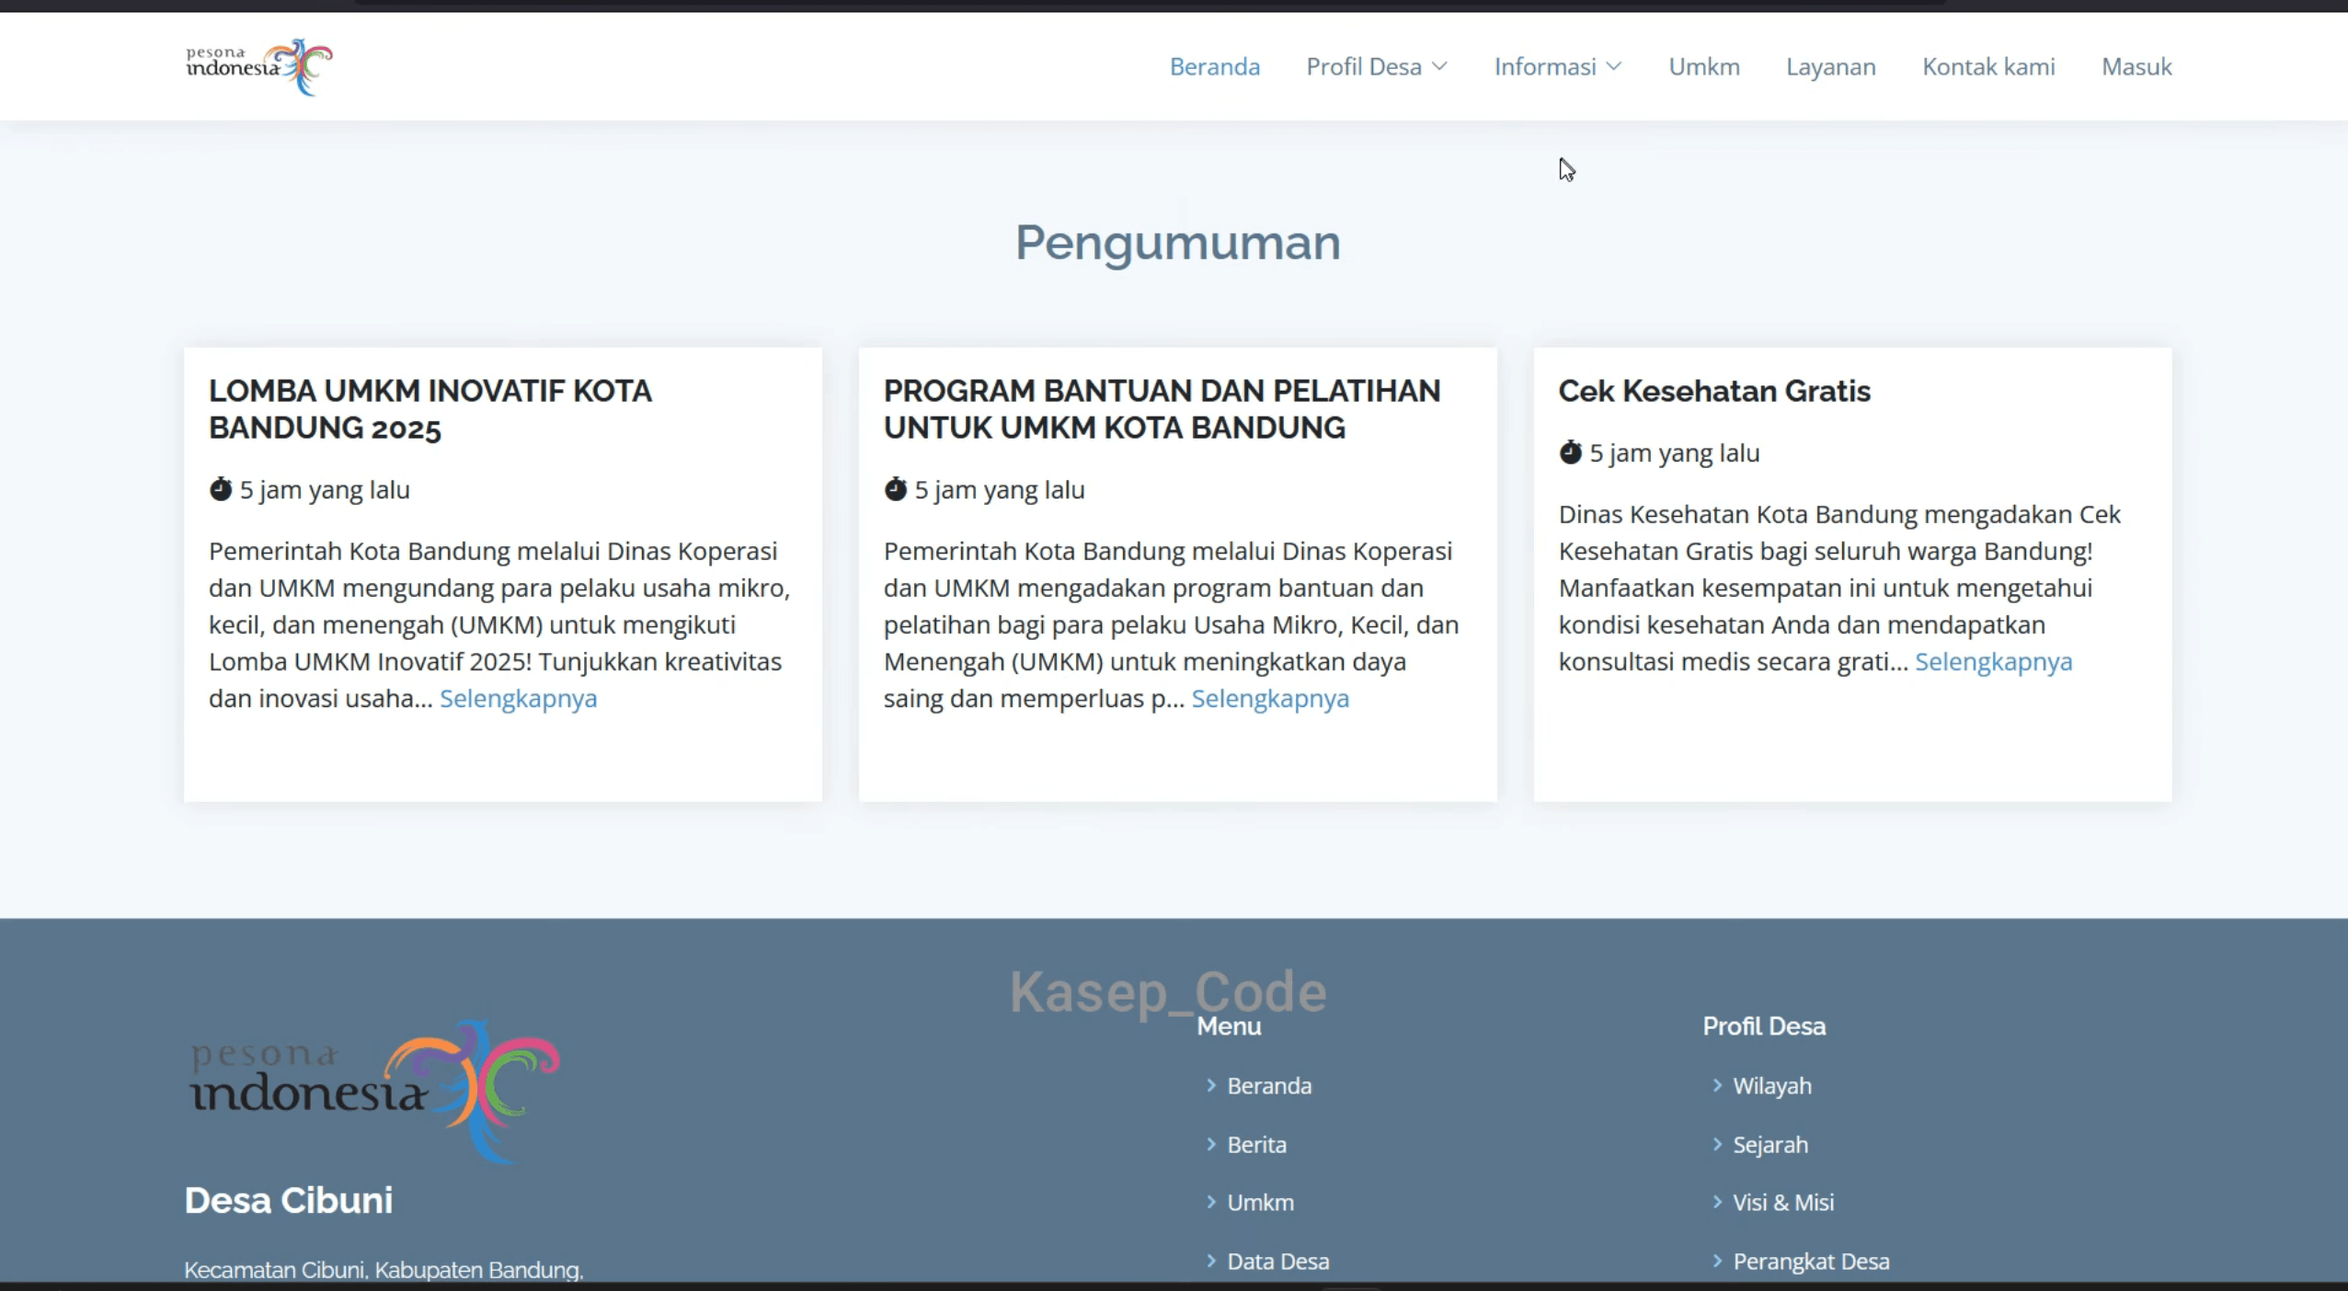Open footer Berita link
This screenshot has width=2348, height=1291.
click(1256, 1144)
